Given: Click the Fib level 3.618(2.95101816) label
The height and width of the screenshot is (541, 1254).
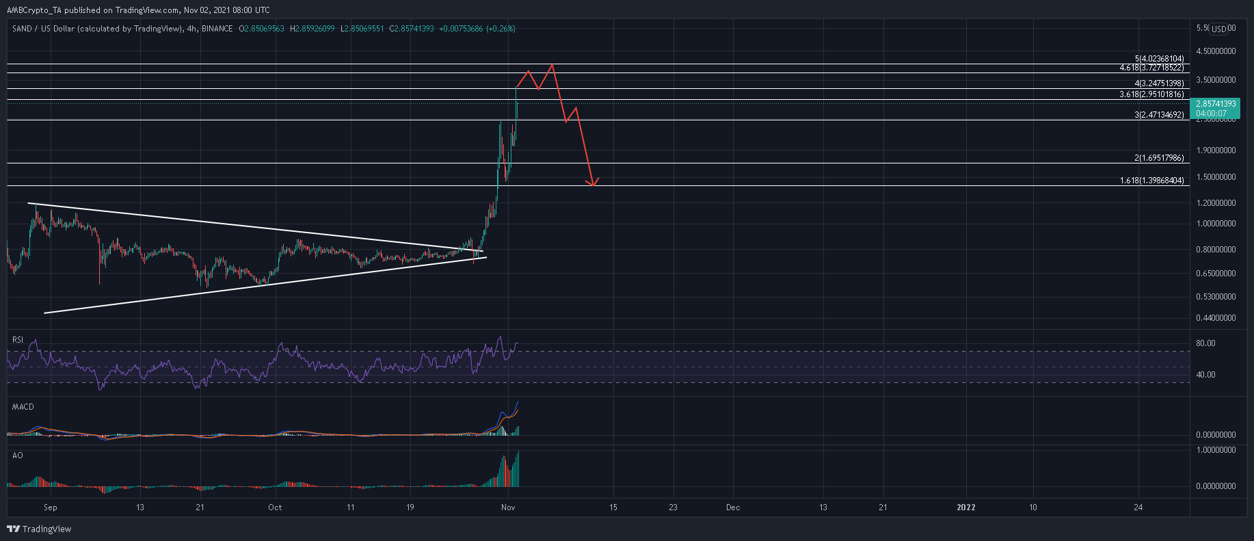Looking at the screenshot, I should 1151,94.
